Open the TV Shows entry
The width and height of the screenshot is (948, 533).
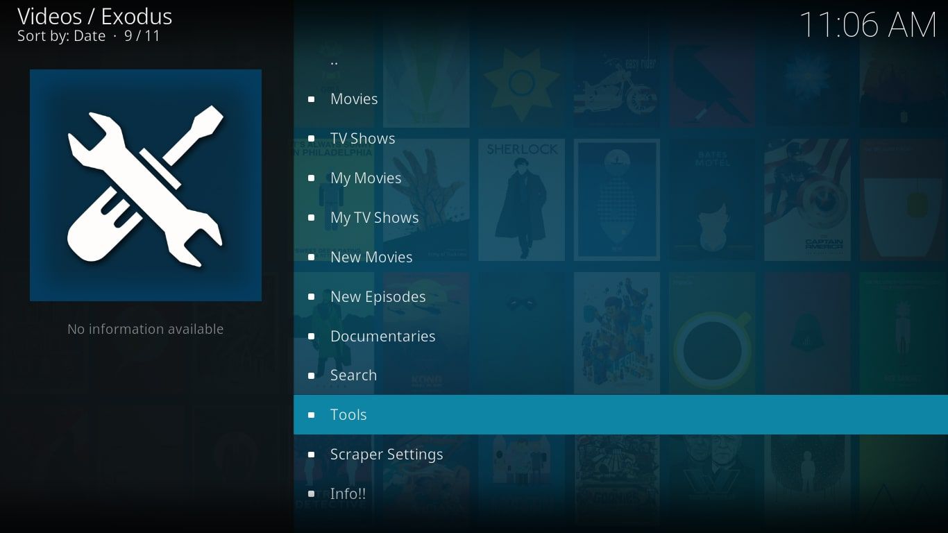click(620, 139)
